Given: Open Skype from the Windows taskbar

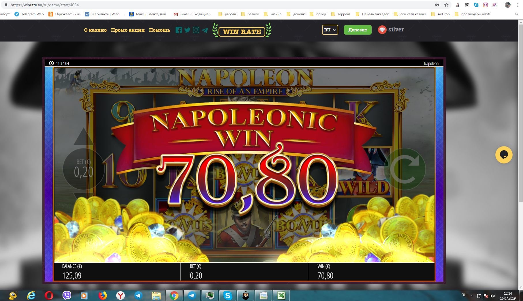Looking at the screenshot, I should click(x=227, y=295).
